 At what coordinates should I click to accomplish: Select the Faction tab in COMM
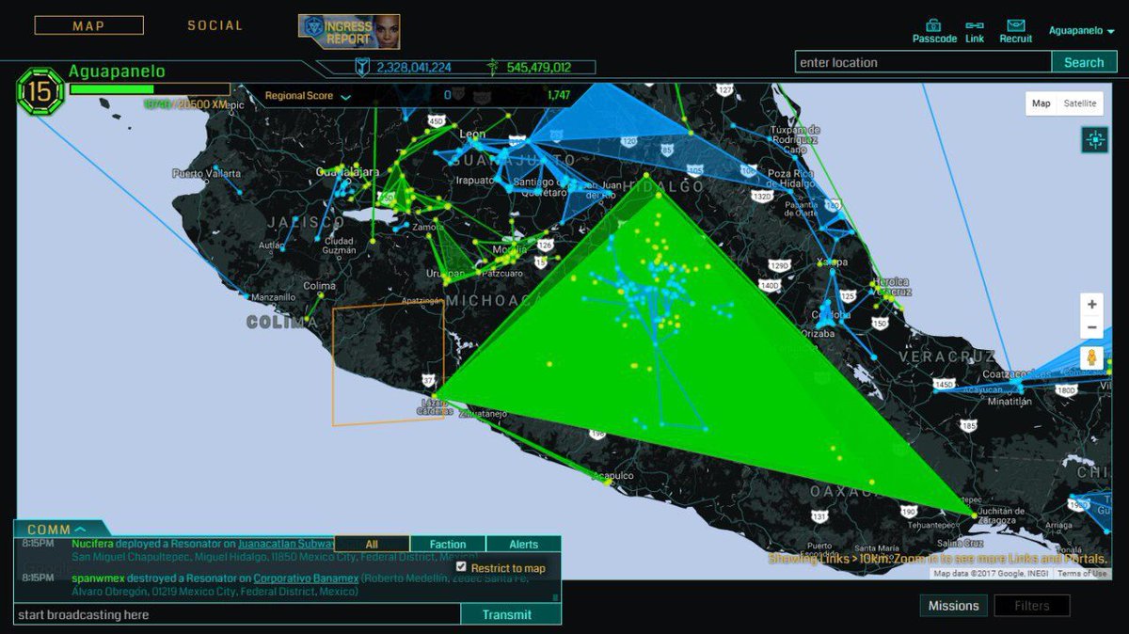point(448,544)
